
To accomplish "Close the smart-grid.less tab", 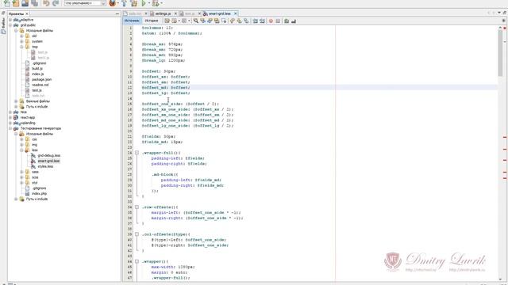I will tap(236, 13).
